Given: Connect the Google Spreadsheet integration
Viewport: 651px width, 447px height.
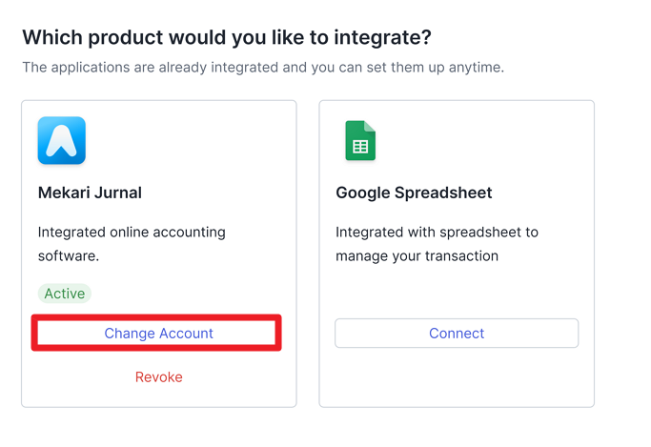Looking at the screenshot, I should coord(457,333).
